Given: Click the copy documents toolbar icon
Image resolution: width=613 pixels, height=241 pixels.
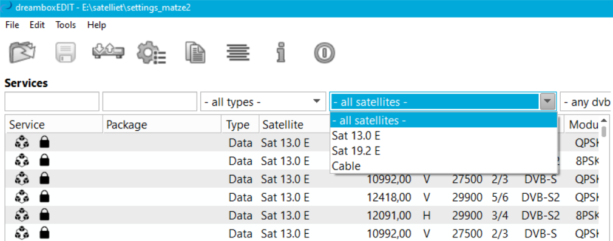Looking at the screenshot, I should pos(195,52).
